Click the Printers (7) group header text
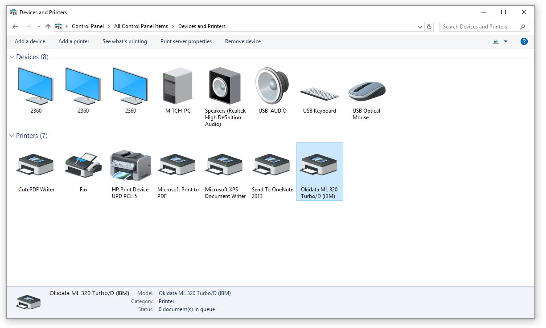Viewport: 546px width, 328px height. pos(32,136)
